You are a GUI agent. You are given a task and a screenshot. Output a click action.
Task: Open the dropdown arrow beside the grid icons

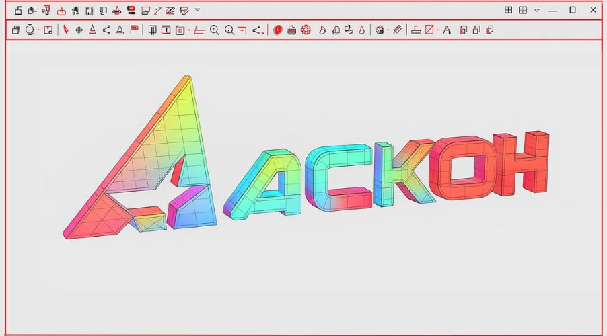[536, 10]
